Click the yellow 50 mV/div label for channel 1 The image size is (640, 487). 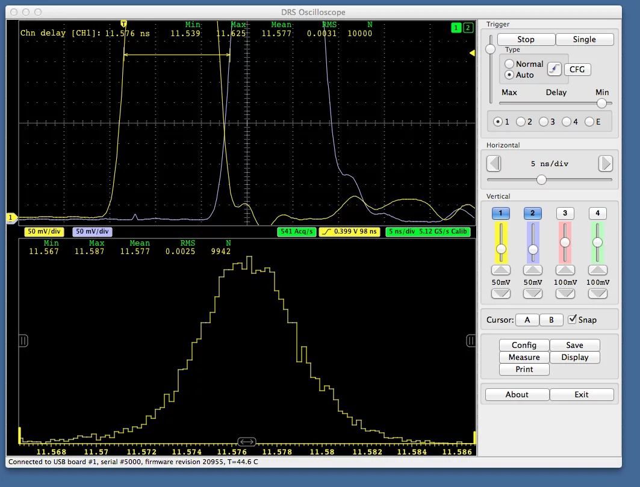[x=43, y=231]
